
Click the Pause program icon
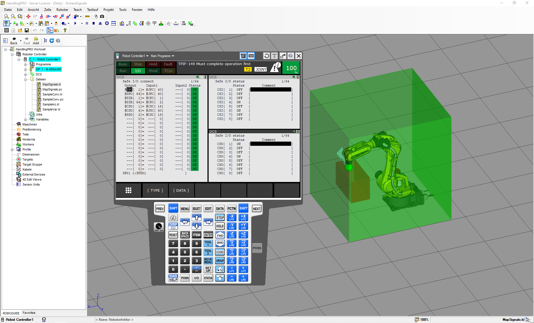87,24
